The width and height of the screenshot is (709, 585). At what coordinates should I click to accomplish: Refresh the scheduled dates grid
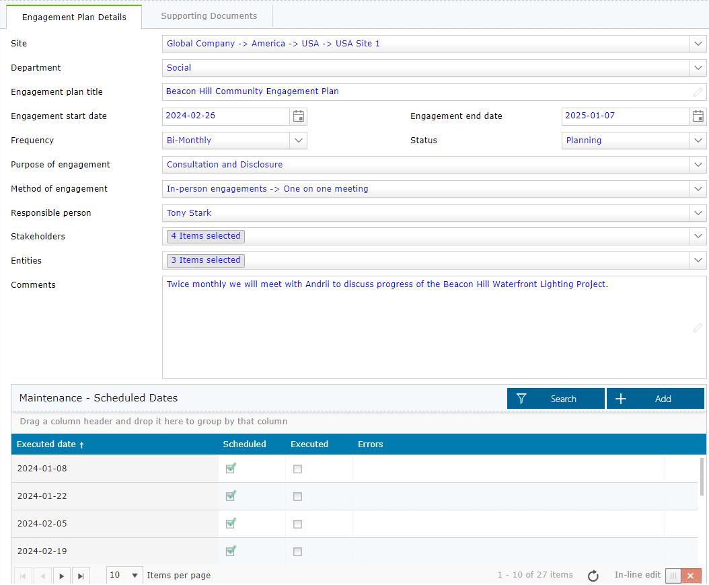(x=593, y=576)
